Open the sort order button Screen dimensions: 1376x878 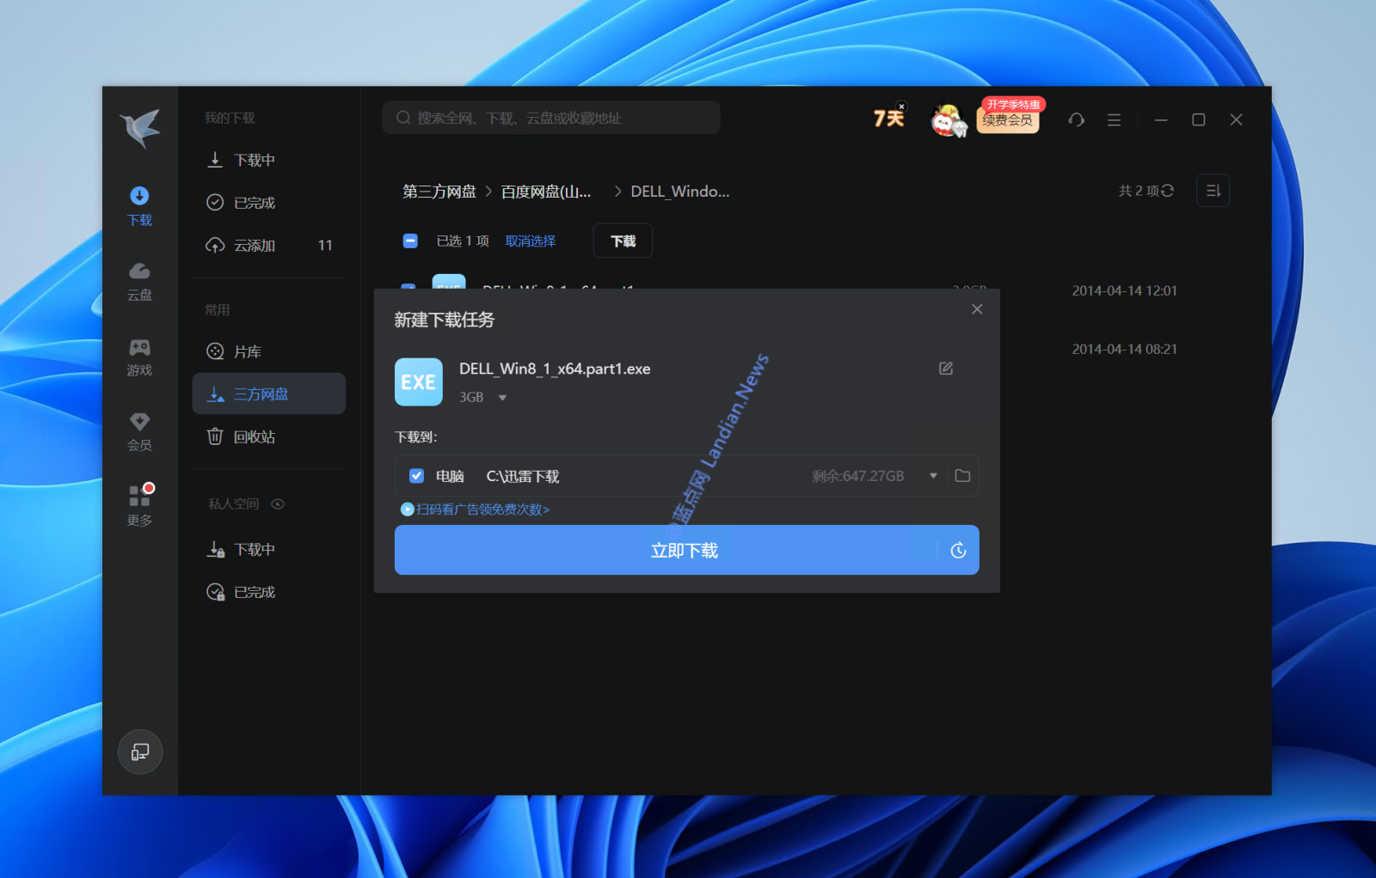coord(1213,191)
